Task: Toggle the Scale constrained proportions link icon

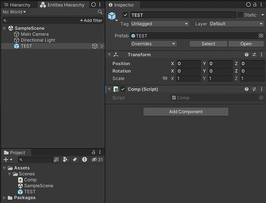Action: (165, 78)
